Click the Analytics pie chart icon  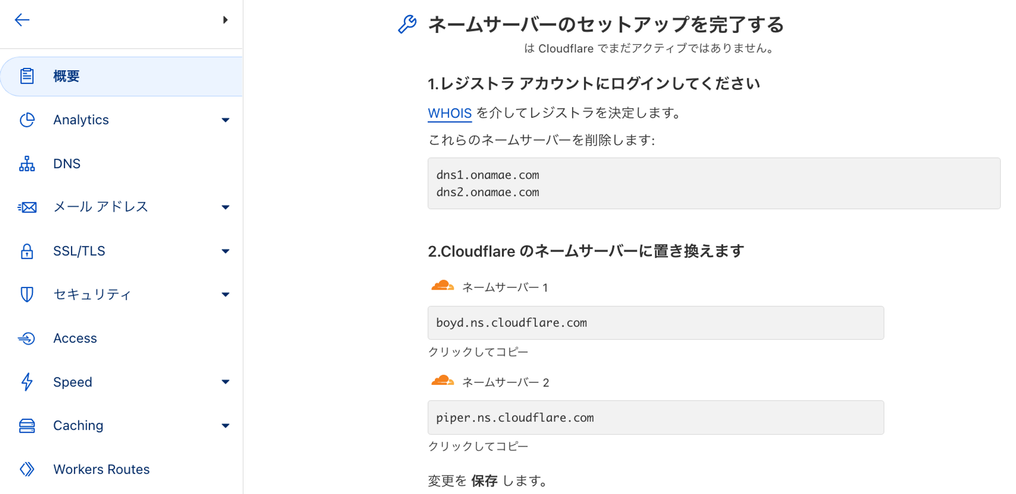[27, 120]
